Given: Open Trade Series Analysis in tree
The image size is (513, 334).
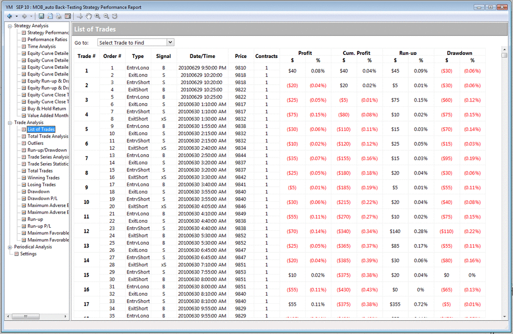Looking at the screenshot, I should click(x=48, y=157).
